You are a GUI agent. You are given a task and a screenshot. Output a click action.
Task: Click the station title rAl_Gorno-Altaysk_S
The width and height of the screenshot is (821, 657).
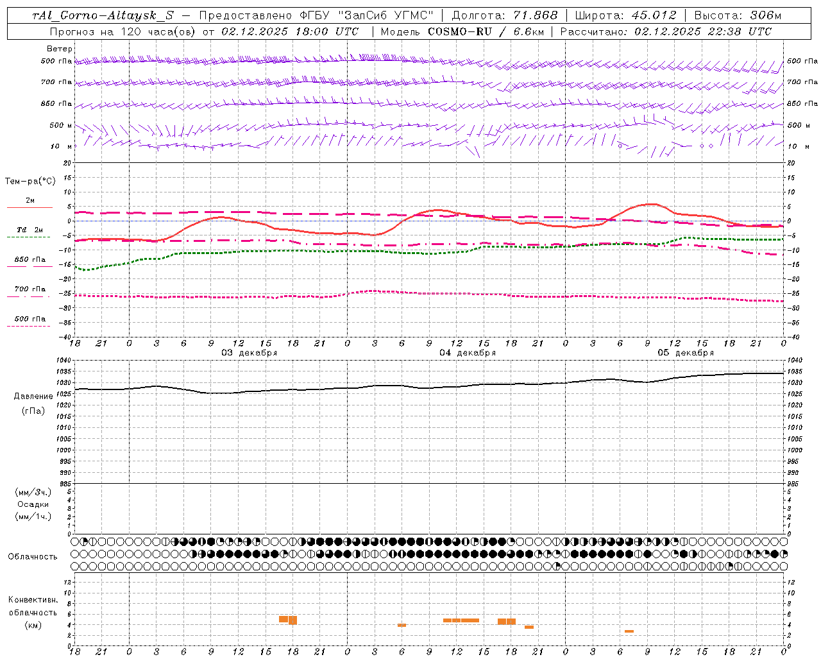point(103,15)
